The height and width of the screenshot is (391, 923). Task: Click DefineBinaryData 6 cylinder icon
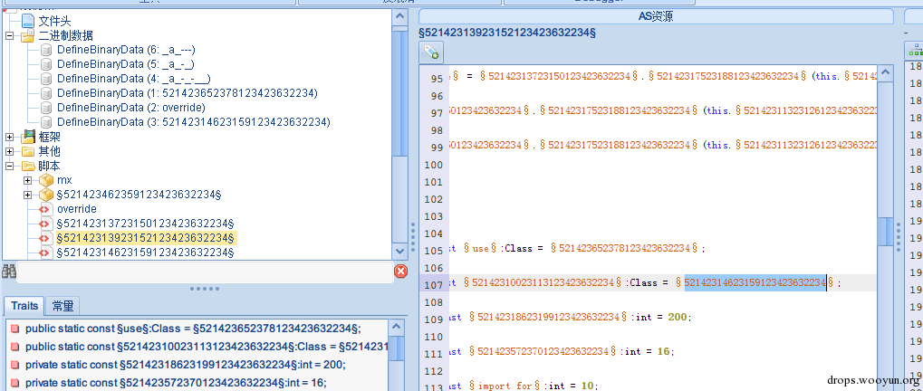click(46, 50)
